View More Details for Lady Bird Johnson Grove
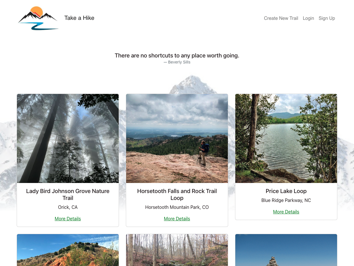 click(68, 219)
